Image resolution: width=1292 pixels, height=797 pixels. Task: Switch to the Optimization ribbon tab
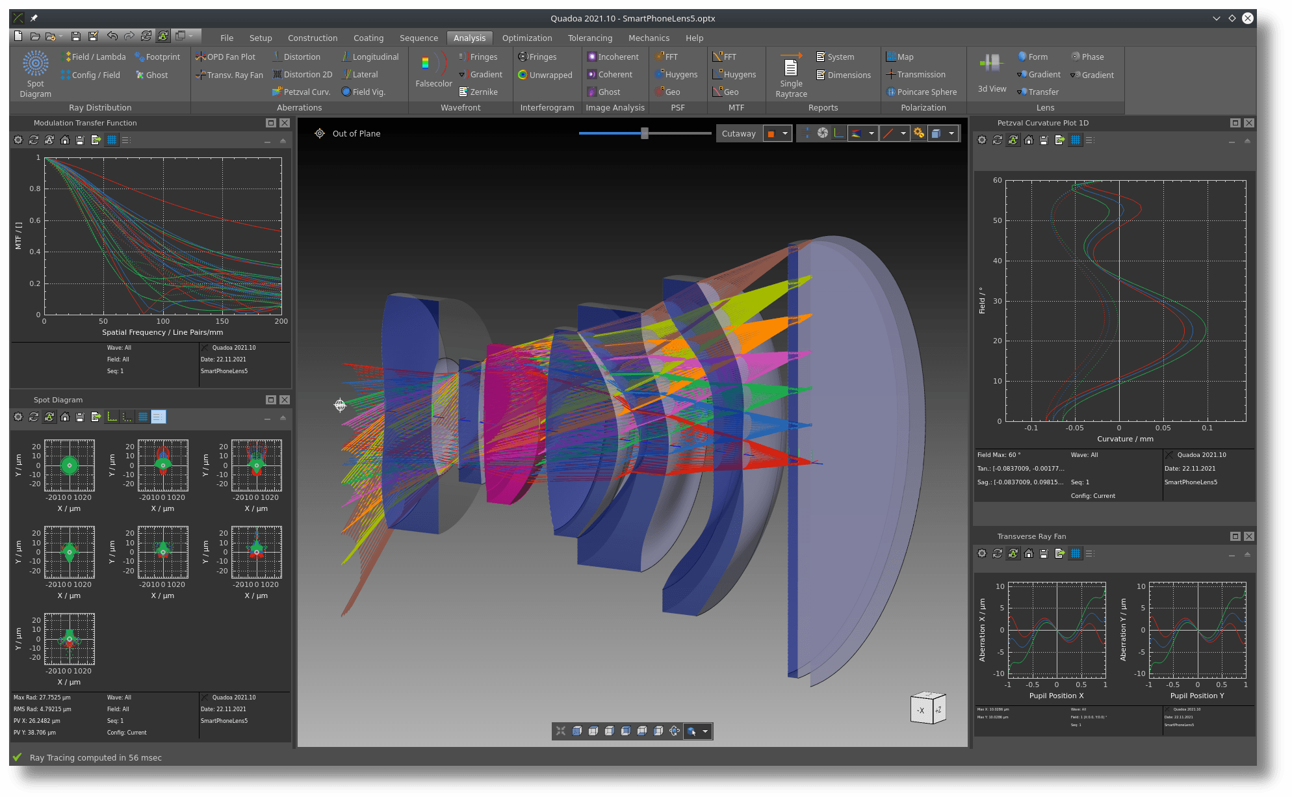click(x=526, y=38)
